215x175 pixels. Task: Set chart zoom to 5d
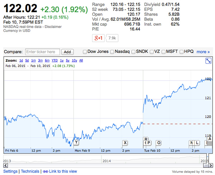[27, 60]
